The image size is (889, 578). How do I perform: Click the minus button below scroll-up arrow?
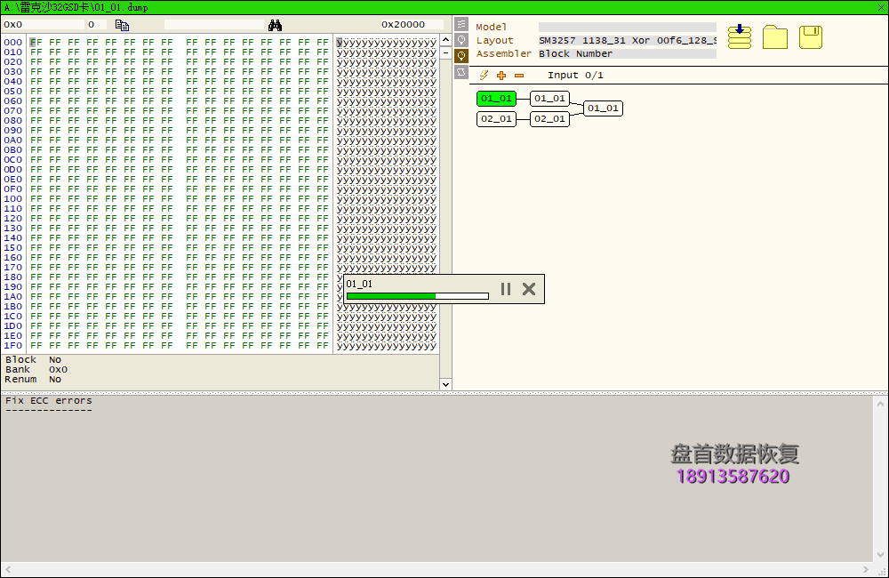tap(445, 52)
